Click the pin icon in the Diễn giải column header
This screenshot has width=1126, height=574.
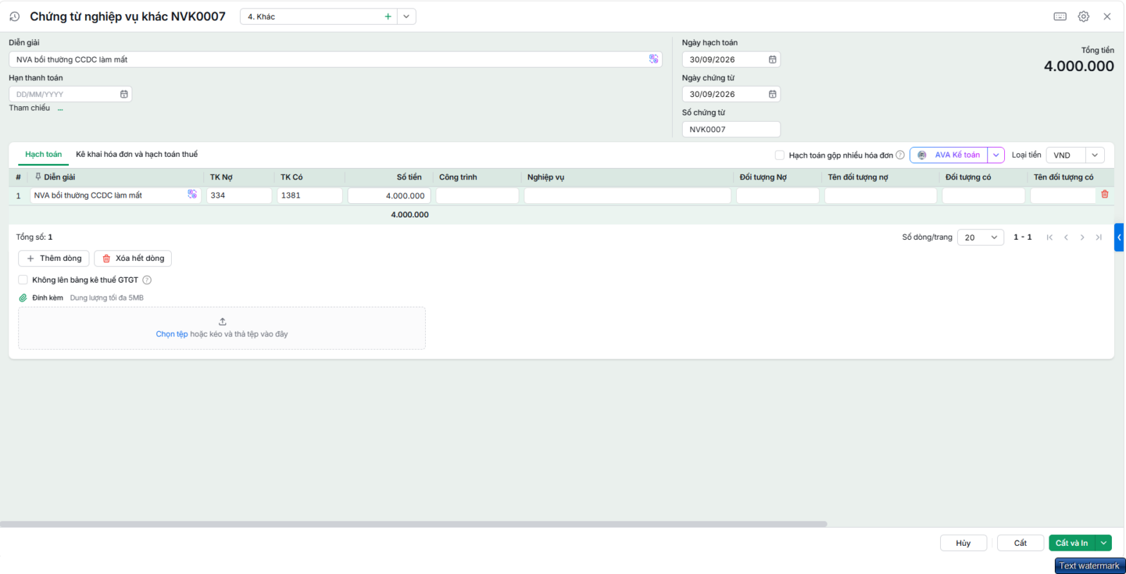coord(38,177)
